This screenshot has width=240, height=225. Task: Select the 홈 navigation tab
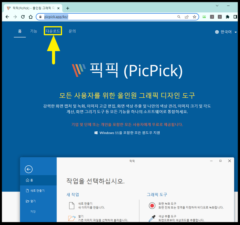[20, 31]
